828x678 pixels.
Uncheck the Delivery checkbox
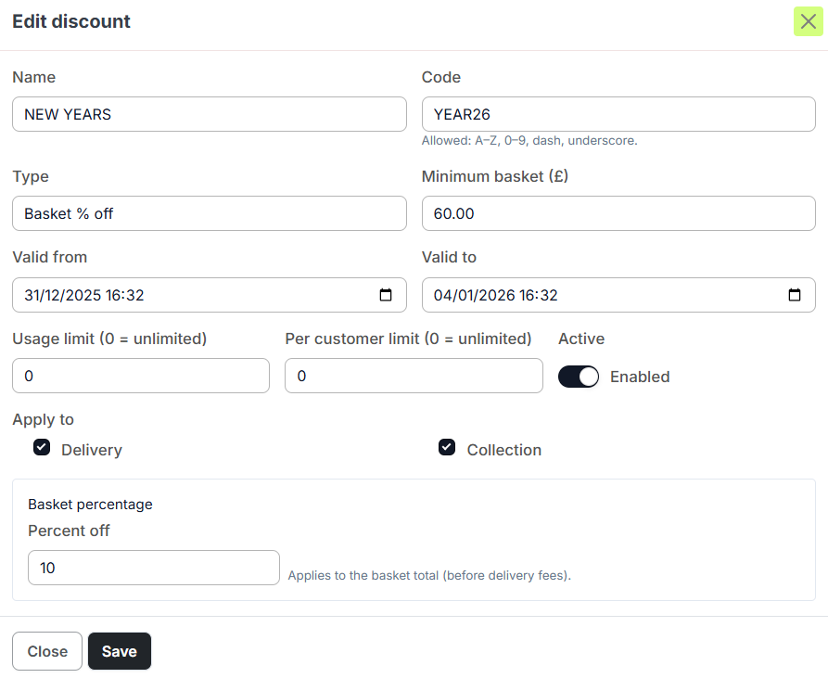pos(42,448)
